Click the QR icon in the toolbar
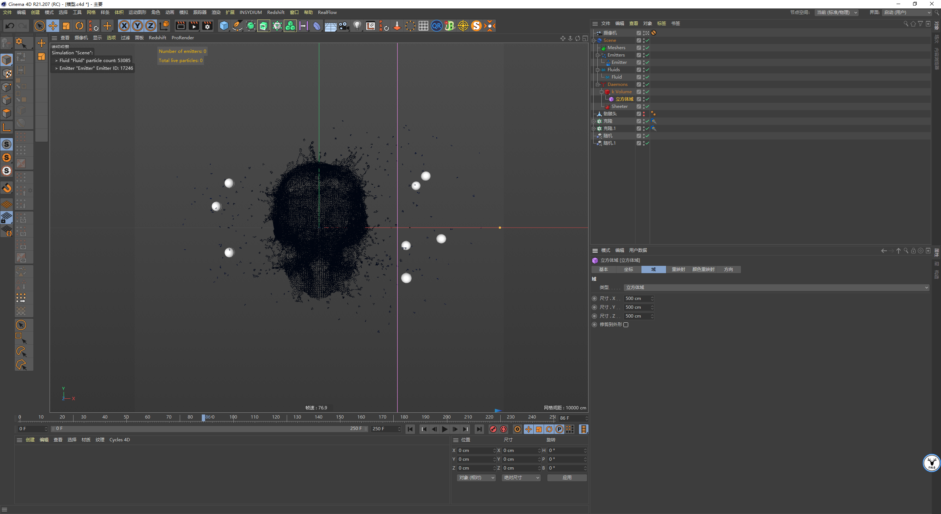 coord(436,26)
